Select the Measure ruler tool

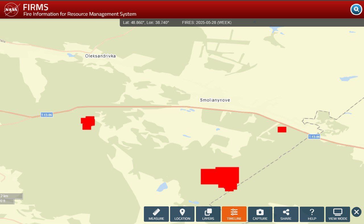coord(156,214)
